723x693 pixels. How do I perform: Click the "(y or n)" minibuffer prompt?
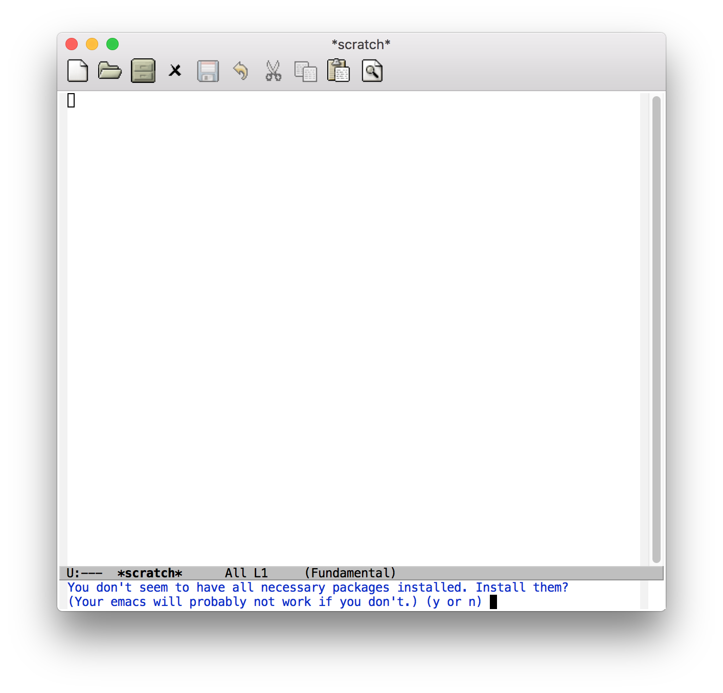pos(454,601)
